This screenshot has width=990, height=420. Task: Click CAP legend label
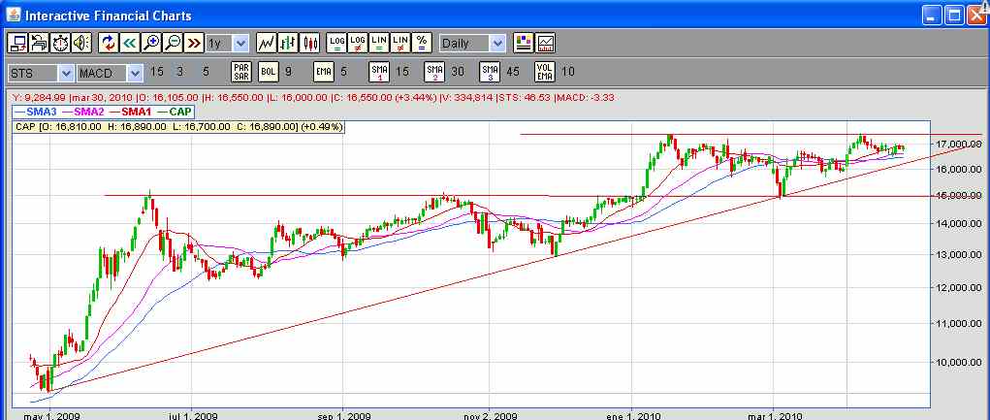[176, 112]
